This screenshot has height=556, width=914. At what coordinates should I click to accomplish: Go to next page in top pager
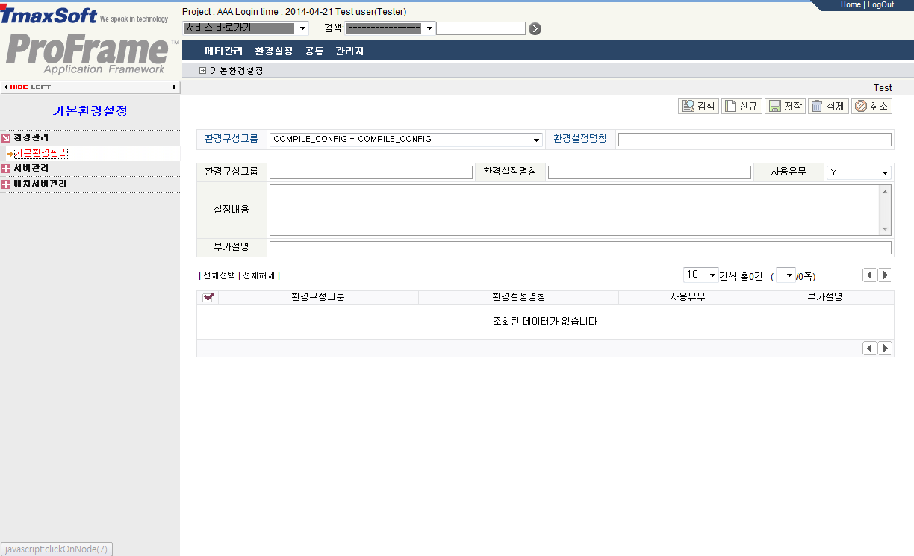[885, 275]
